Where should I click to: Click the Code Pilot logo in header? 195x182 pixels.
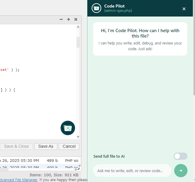point(96,8)
